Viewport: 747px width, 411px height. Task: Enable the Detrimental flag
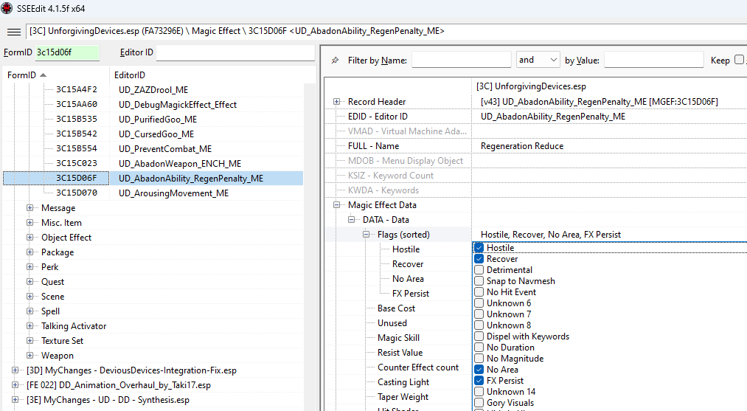[479, 270]
